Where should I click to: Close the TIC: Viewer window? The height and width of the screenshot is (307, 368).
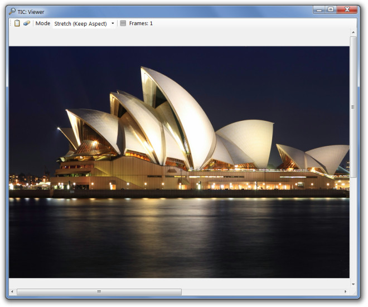click(347, 9)
